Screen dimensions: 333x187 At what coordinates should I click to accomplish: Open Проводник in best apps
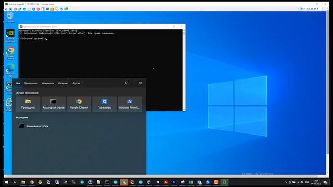click(28, 104)
